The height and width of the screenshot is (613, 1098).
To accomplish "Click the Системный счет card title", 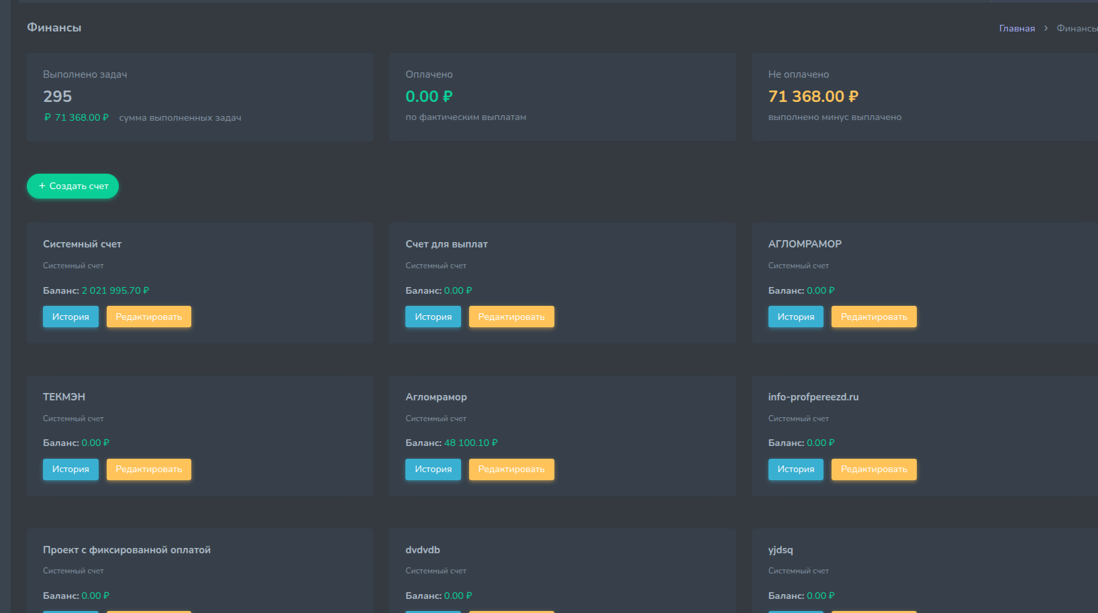I will (82, 244).
